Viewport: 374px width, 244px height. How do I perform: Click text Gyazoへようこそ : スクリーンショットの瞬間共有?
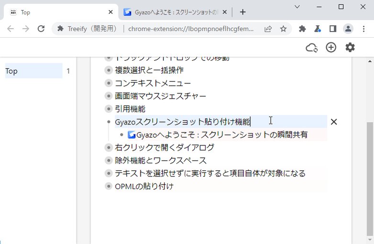point(222,135)
